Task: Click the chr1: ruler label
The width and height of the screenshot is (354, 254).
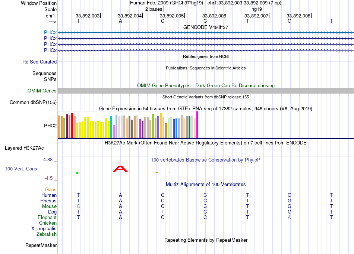Action: click(51, 16)
